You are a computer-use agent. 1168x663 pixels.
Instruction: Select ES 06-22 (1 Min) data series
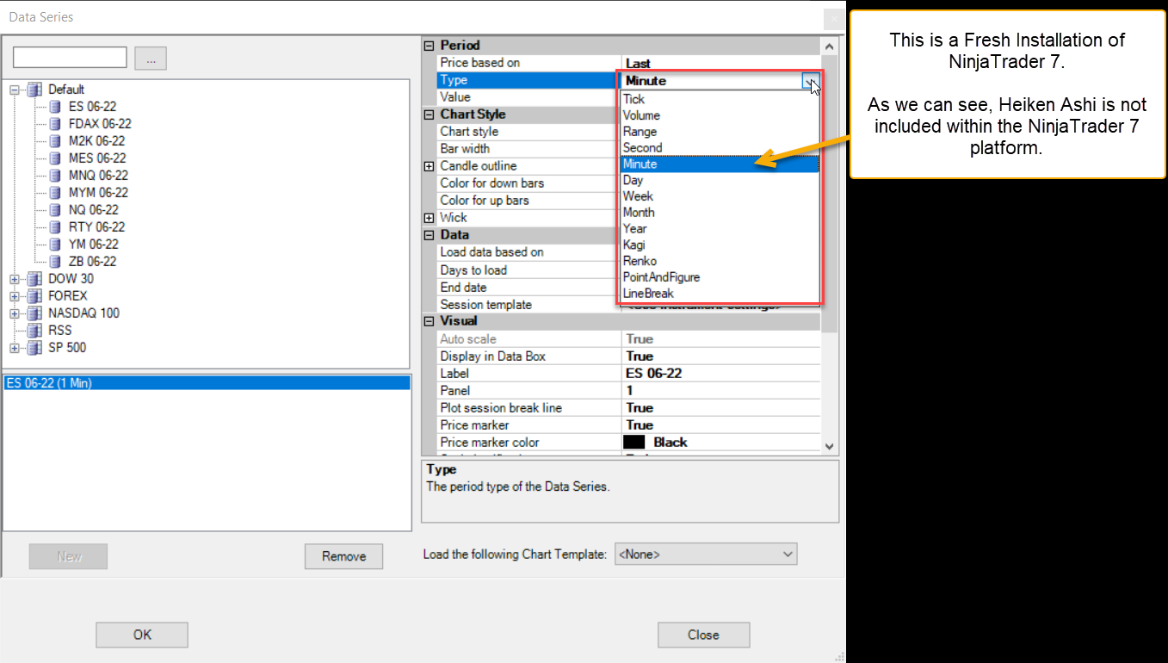[207, 383]
